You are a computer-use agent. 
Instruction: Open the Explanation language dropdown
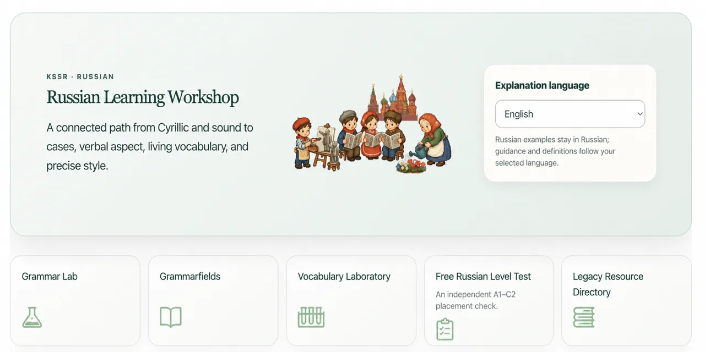pyautogui.click(x=570, y=114)
